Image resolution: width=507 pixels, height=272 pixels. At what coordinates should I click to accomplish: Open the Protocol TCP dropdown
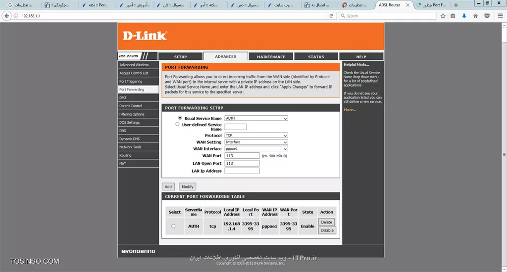tap(256, 136)
